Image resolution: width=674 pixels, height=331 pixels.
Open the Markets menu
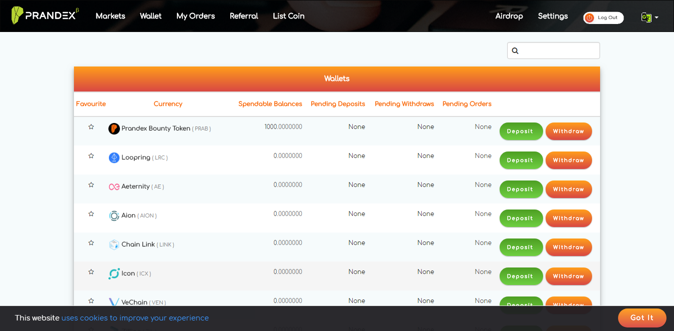[x=110, y=16]
